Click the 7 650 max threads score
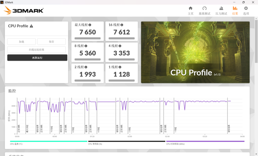The width and height of the screenshot is (258, 156). click(87, 32)
